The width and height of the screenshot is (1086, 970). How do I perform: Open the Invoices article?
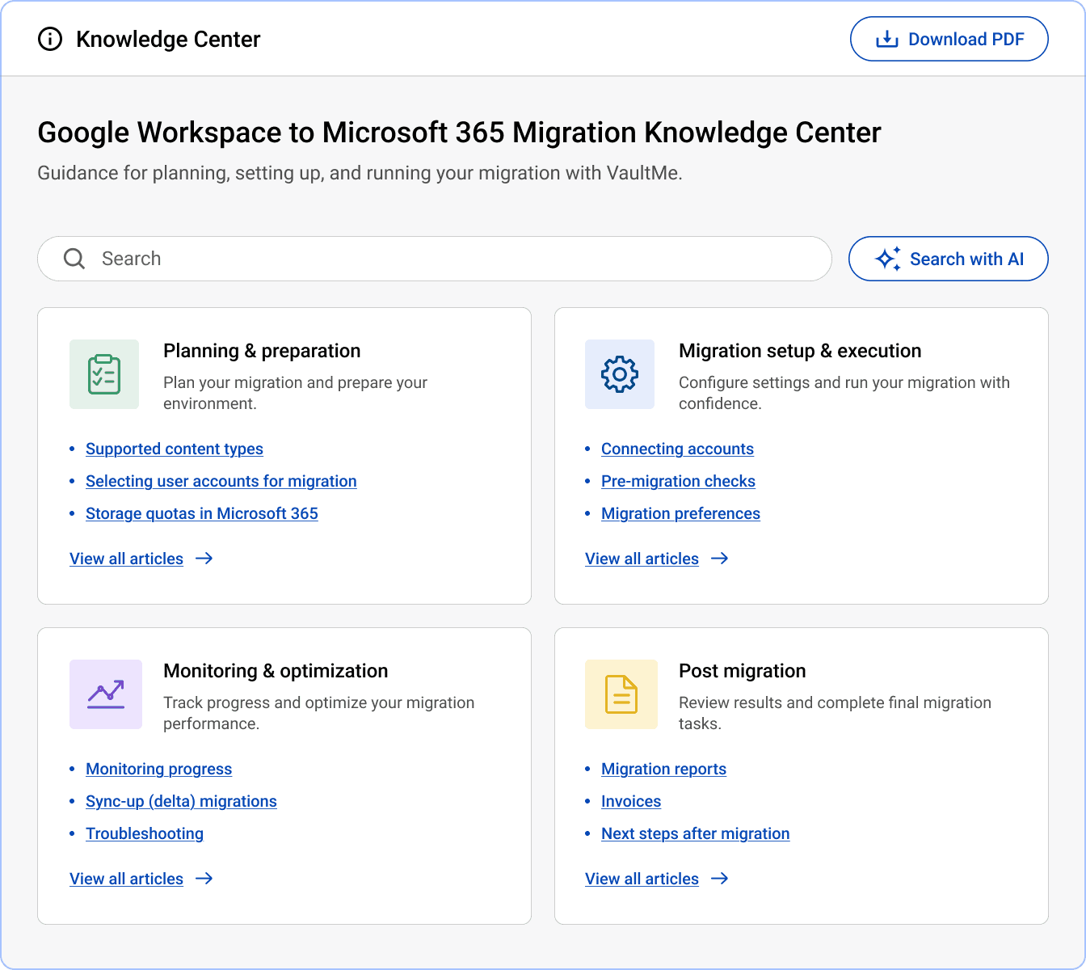coord(631,801)
